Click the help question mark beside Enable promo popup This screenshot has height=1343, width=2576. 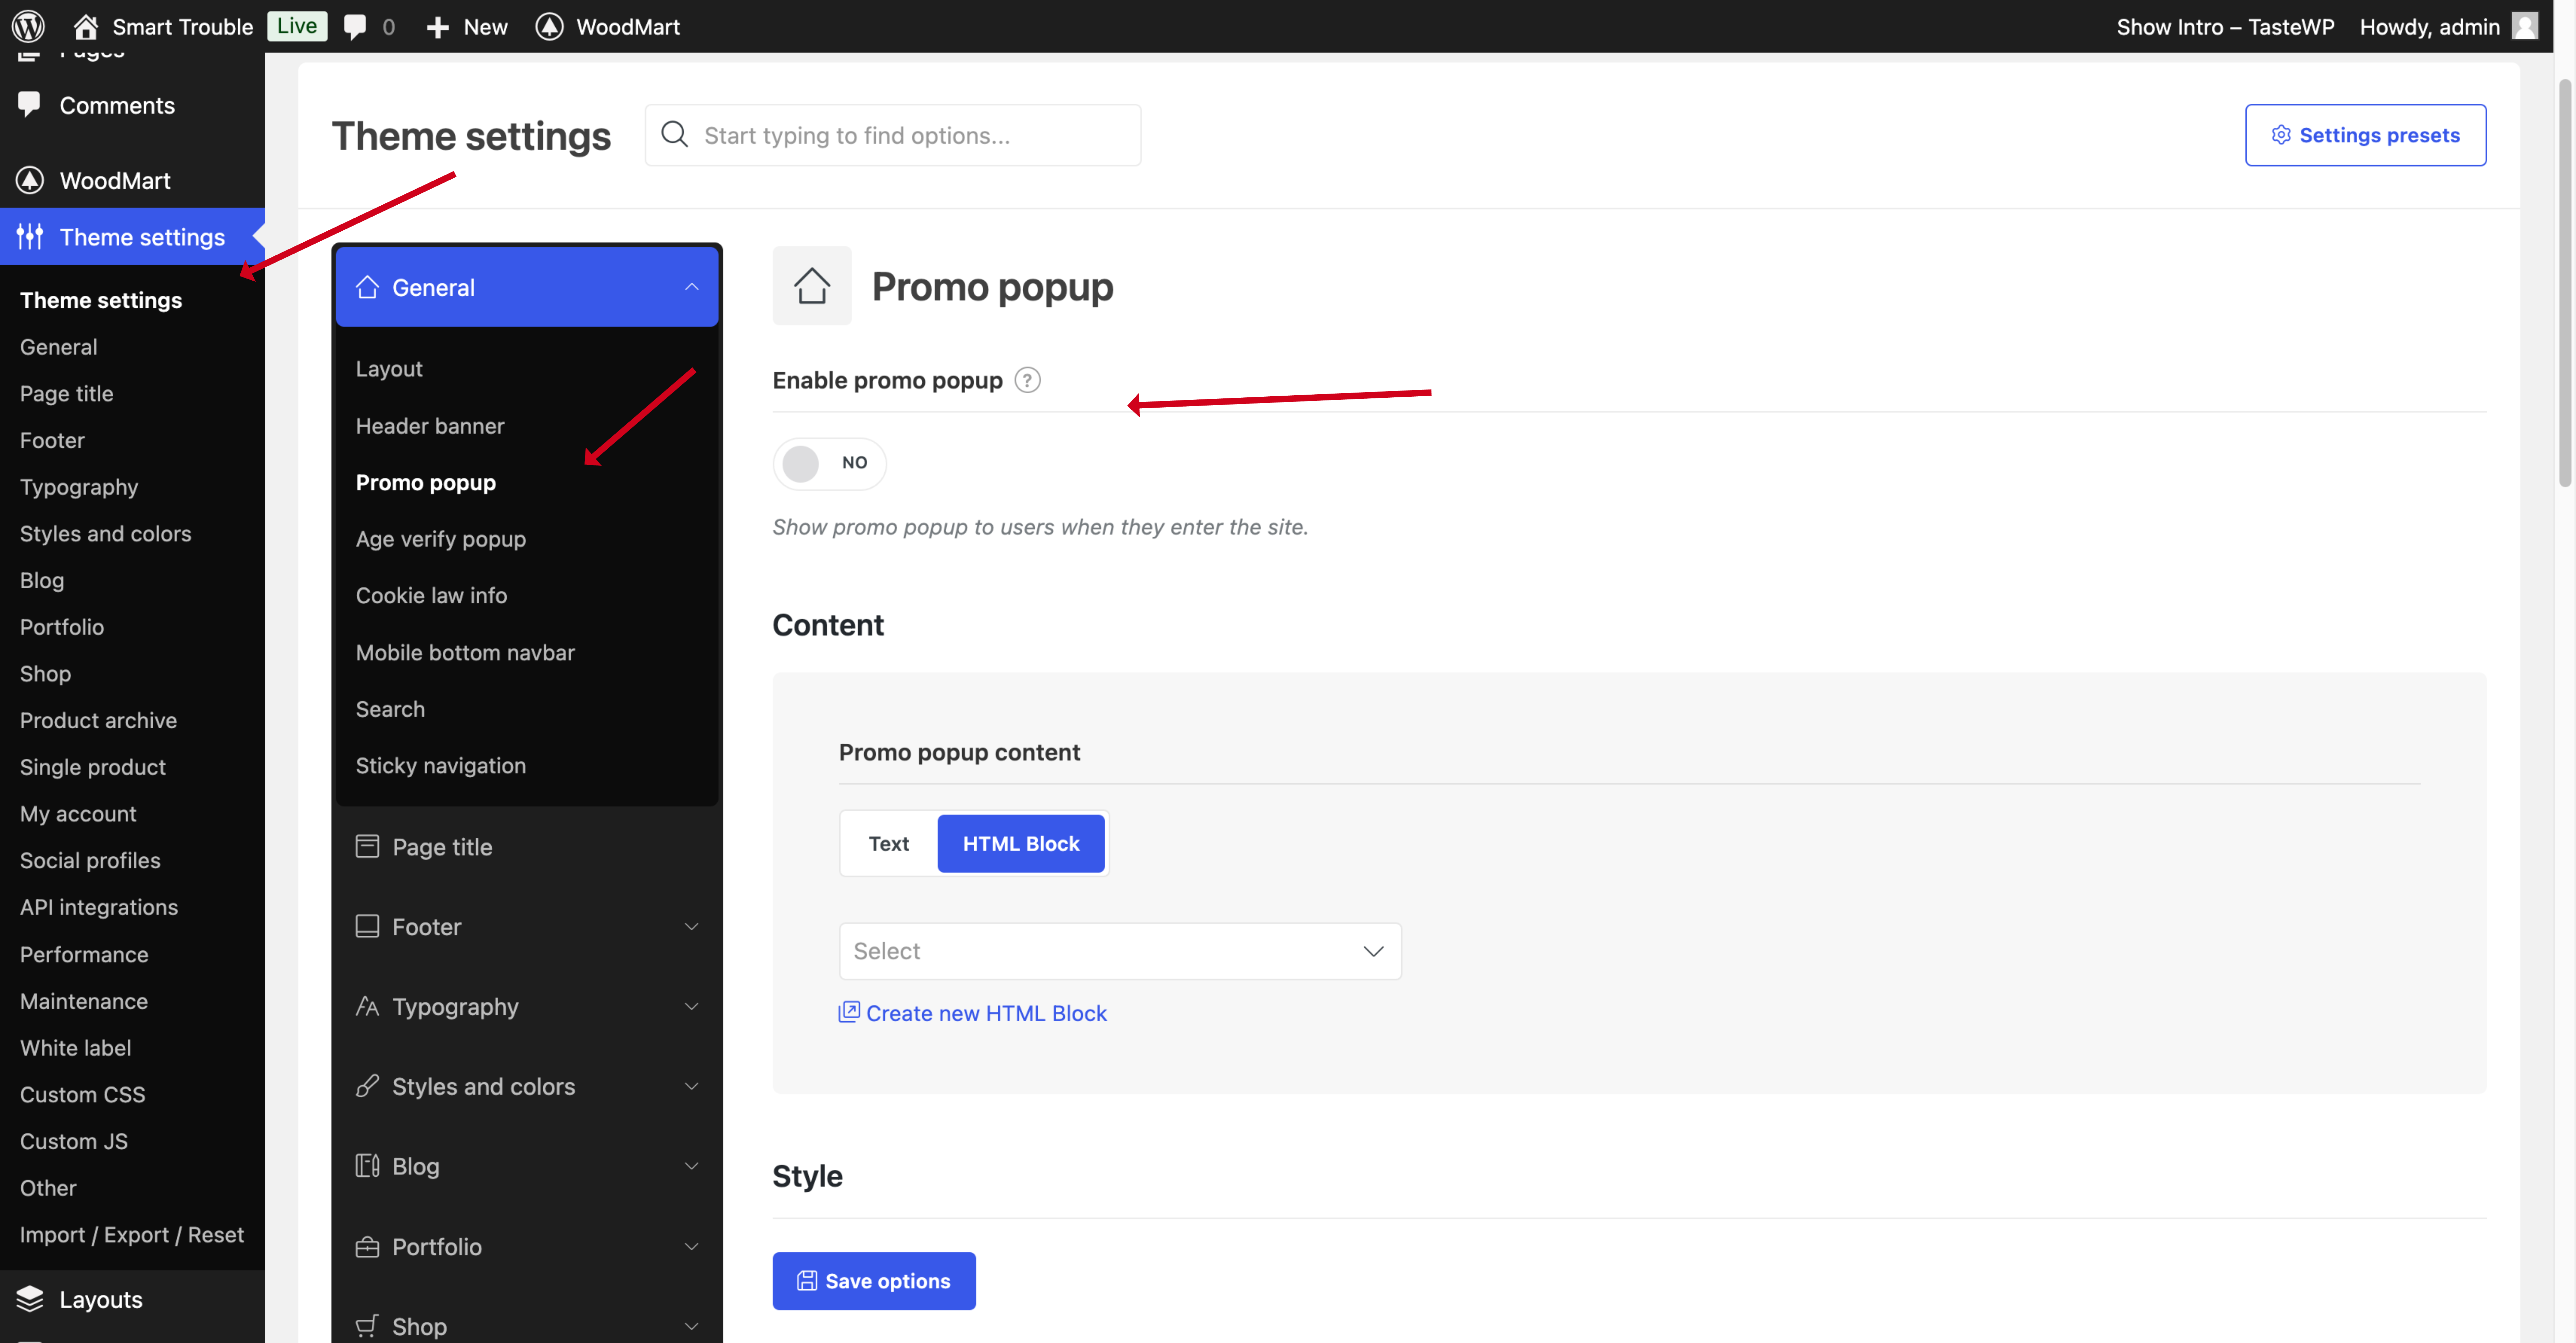coord(1027,380)
